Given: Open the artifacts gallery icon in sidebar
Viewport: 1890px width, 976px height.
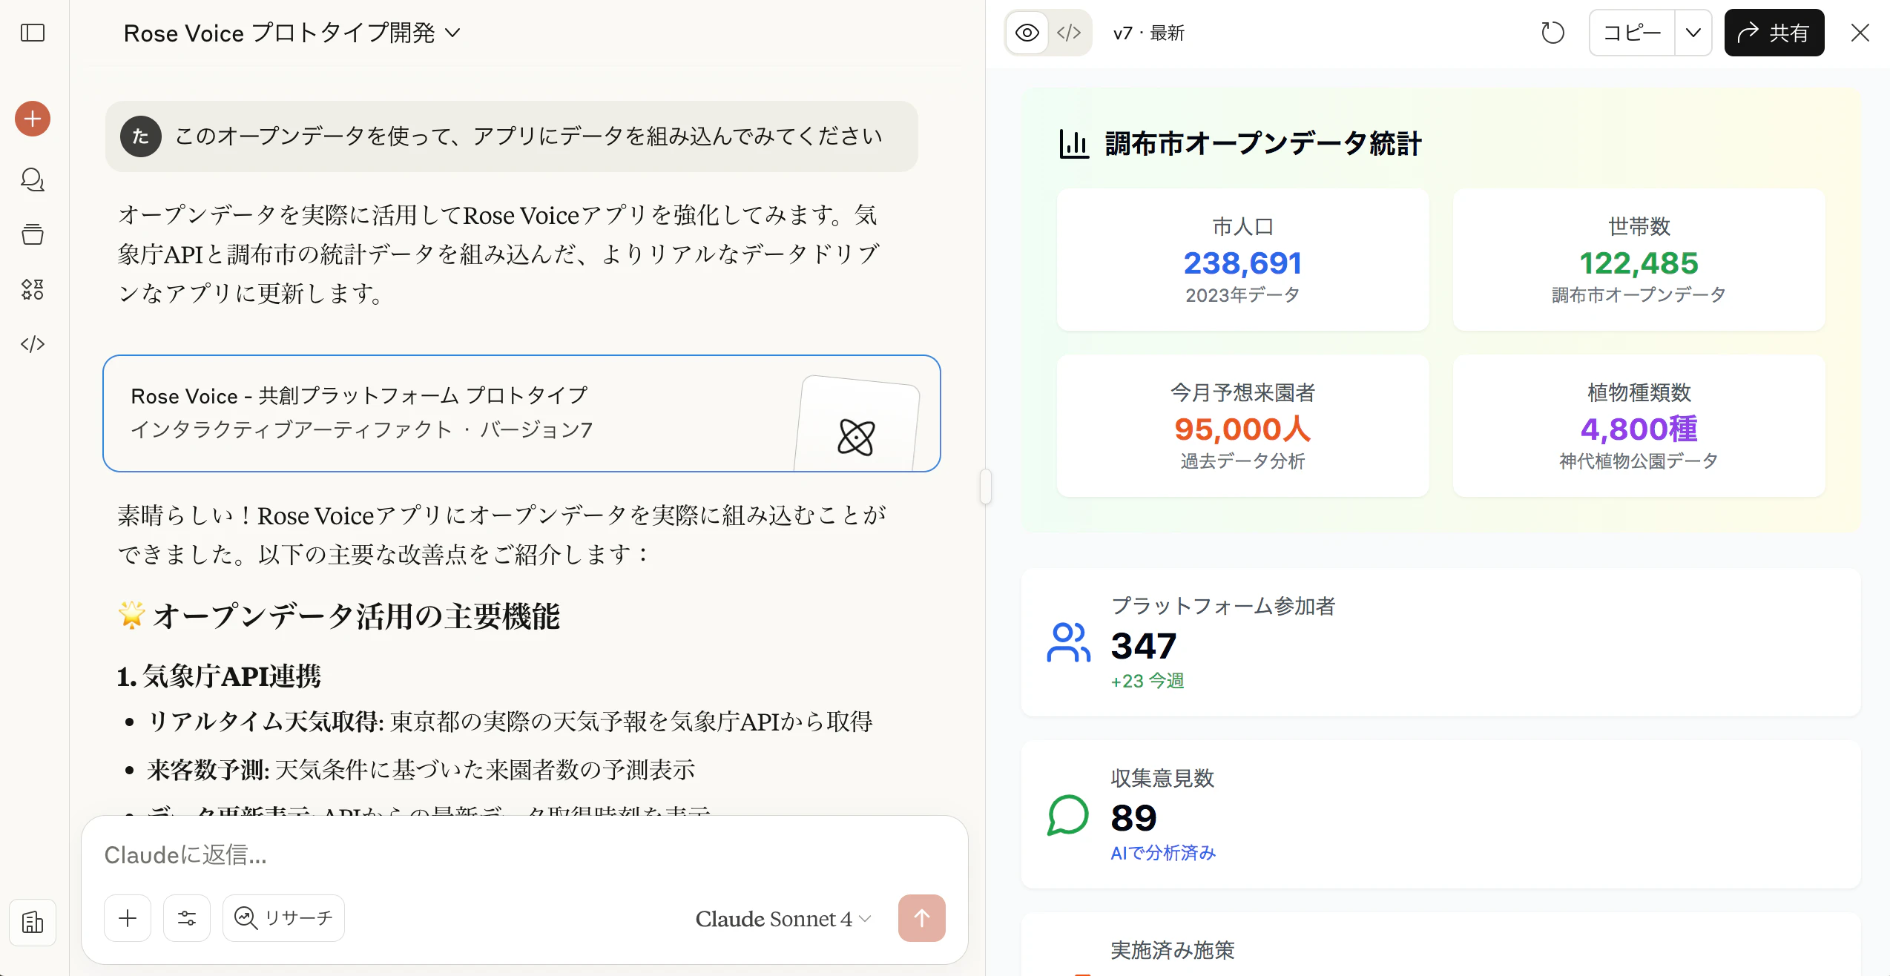Looking at the screenshot, I should click(33, 289).
